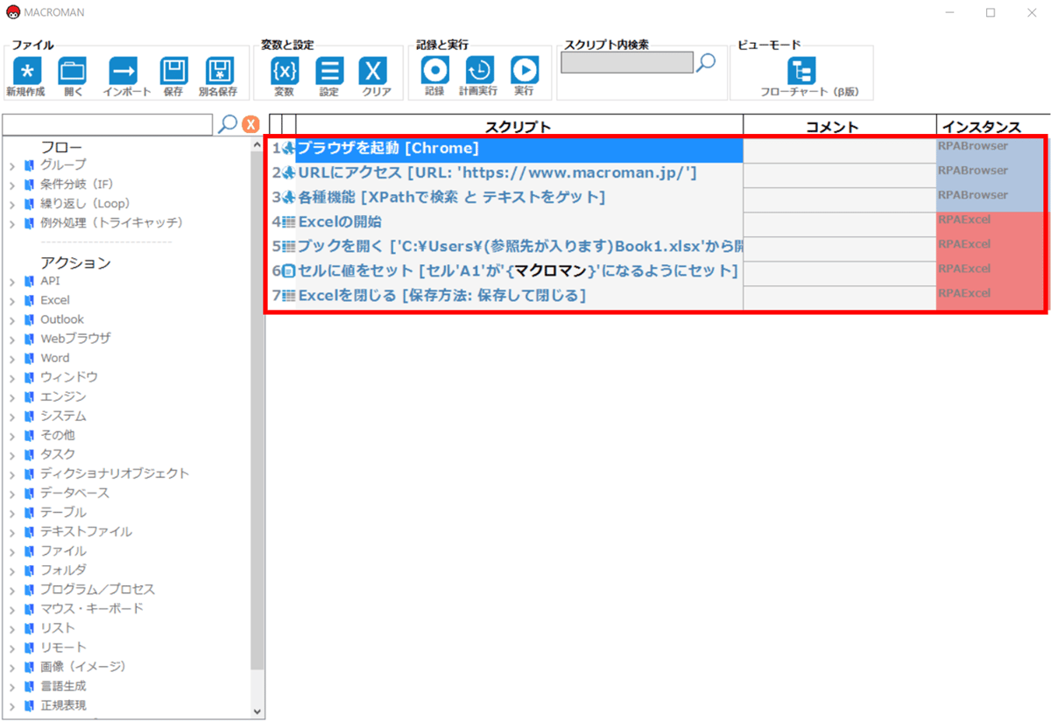
Task: Expand the グループ tree node
Action: (x=12, y=164)
